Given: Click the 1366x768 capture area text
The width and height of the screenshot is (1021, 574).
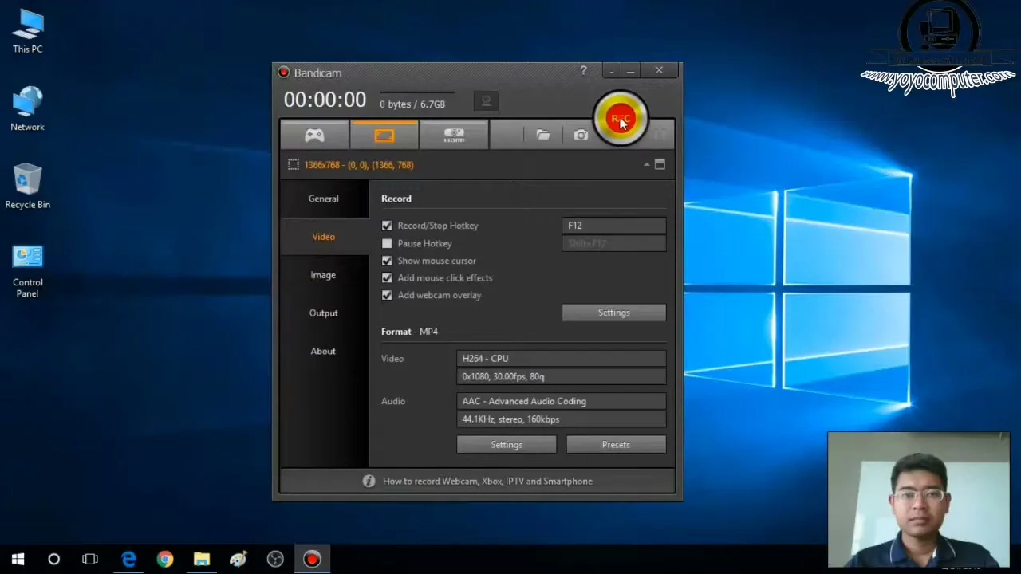Looking at the screenshot, I should 359,165.
